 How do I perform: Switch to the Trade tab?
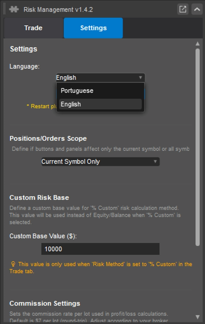pyautogui.click(x=33, y=28)
